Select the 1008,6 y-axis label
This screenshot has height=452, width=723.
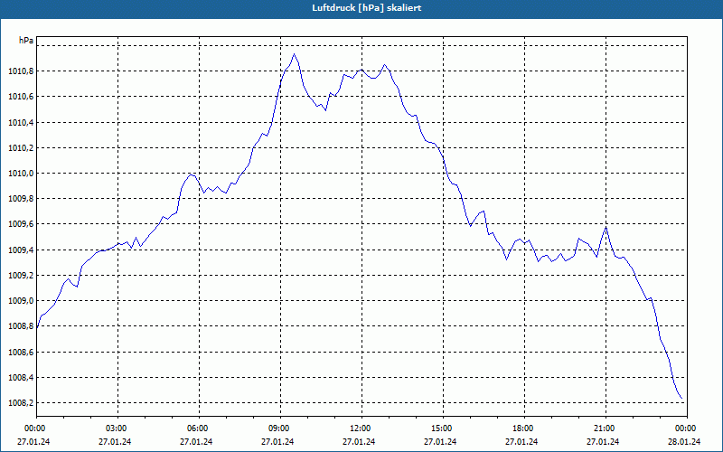pos(20,353)
